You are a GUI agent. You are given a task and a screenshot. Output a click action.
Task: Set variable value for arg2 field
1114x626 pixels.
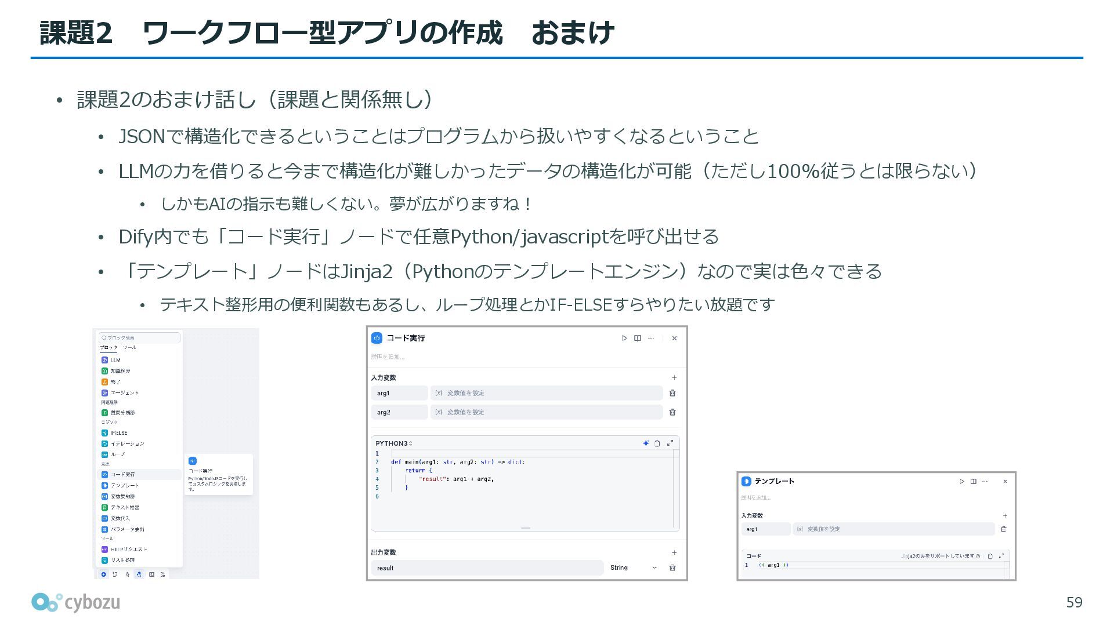pos(547,412)
